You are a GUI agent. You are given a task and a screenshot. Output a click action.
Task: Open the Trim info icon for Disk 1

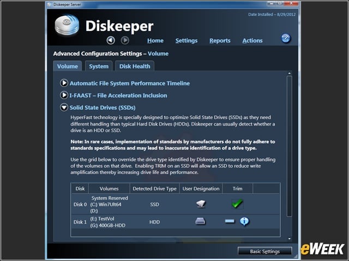[x=244, y=221]
